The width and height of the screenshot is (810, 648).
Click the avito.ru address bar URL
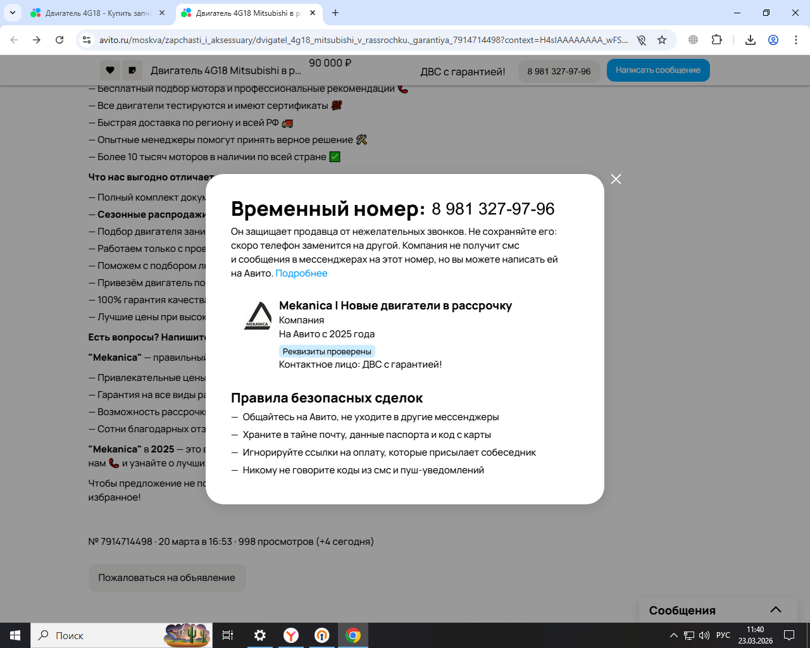pyautogui.click(x=364, y=40)
